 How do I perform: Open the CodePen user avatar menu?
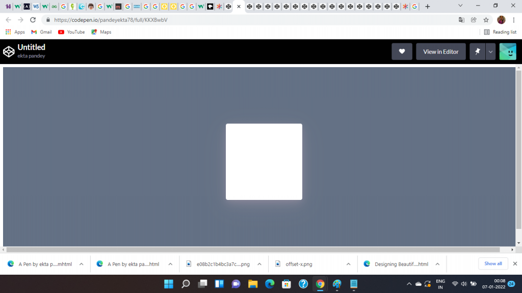point(508,51)
